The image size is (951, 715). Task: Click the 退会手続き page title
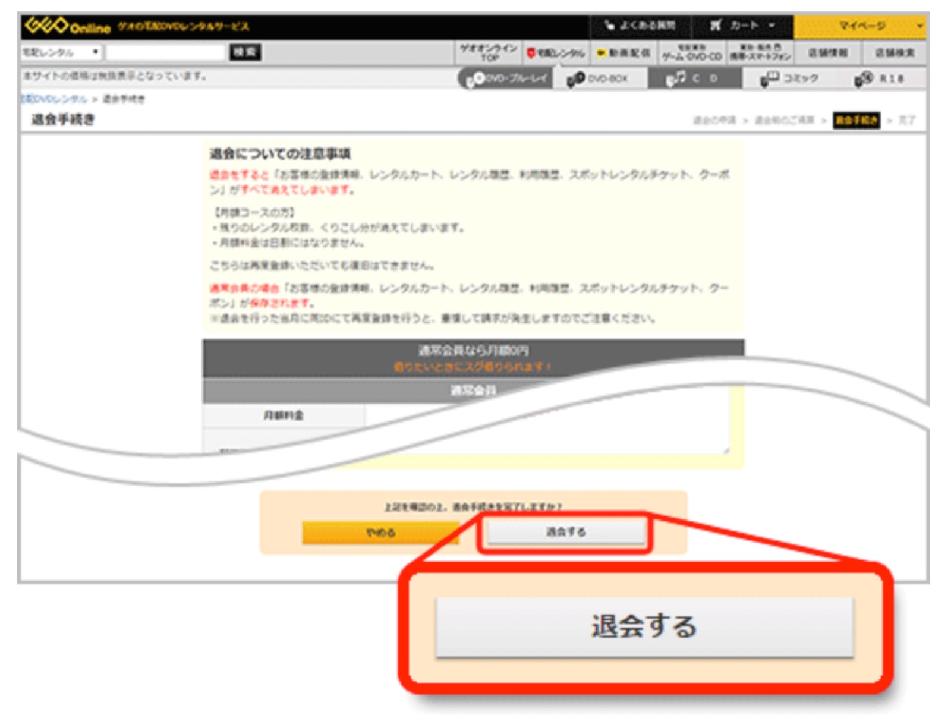pyautogui.click(x=63, y=119)
